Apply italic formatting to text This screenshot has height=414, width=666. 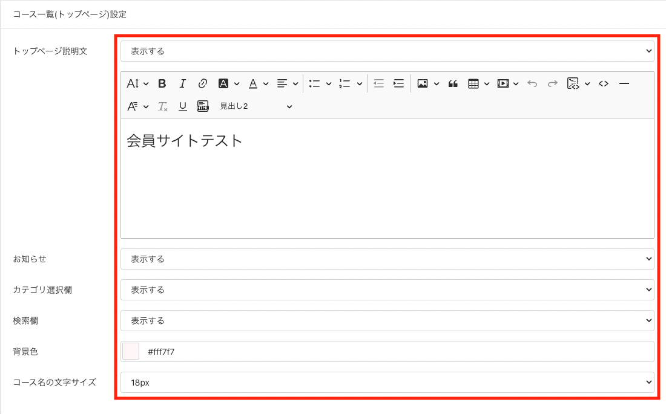(x=182, y=83)
